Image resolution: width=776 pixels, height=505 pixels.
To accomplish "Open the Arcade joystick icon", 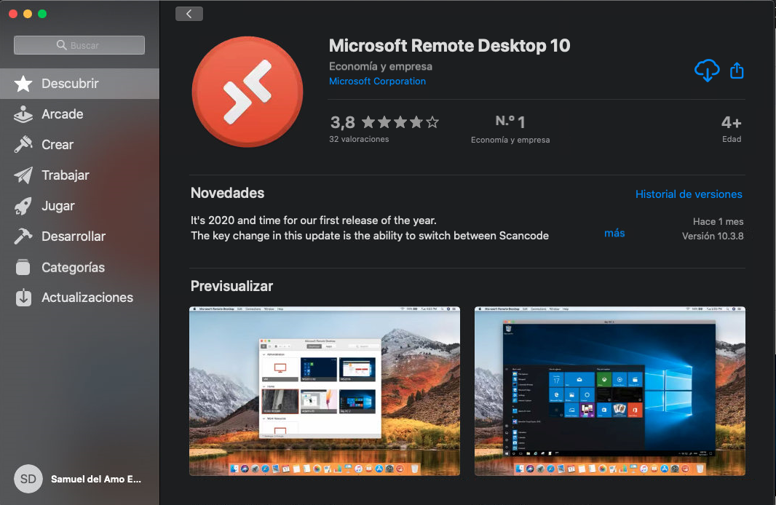I will 23,114.
